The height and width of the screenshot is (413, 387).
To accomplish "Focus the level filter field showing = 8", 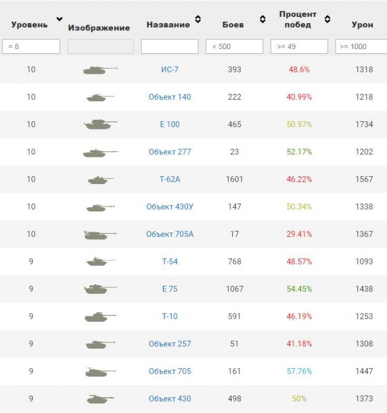I will coord(31,47).
